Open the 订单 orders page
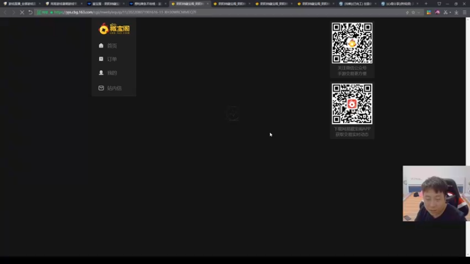 (112, 59)
